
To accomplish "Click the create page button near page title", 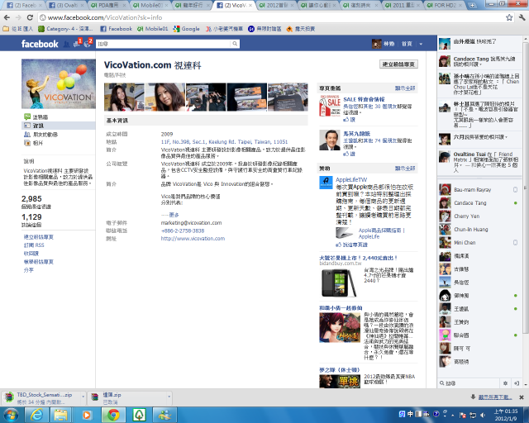I will 398,64.
